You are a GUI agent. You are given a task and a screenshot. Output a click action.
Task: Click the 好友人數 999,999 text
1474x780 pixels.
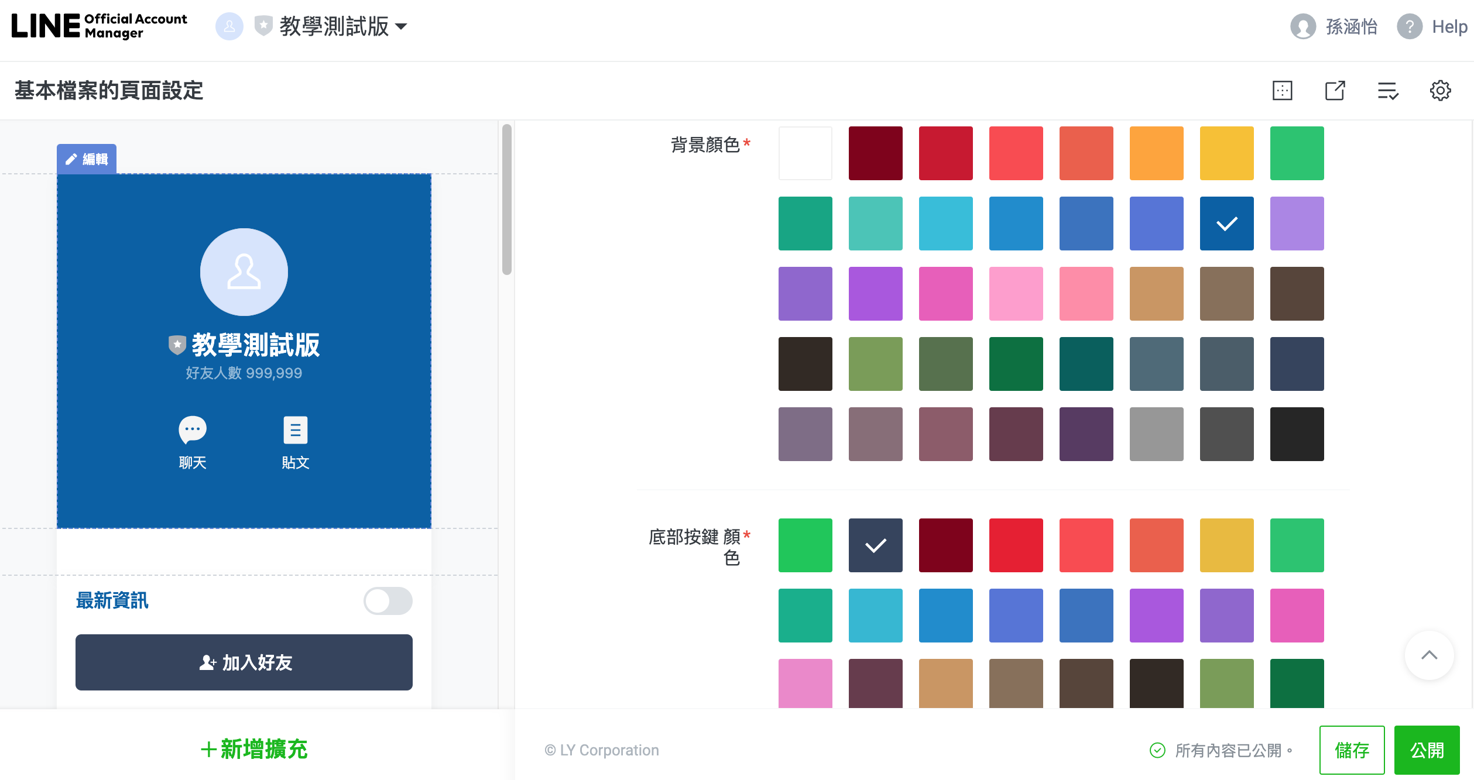244,373
